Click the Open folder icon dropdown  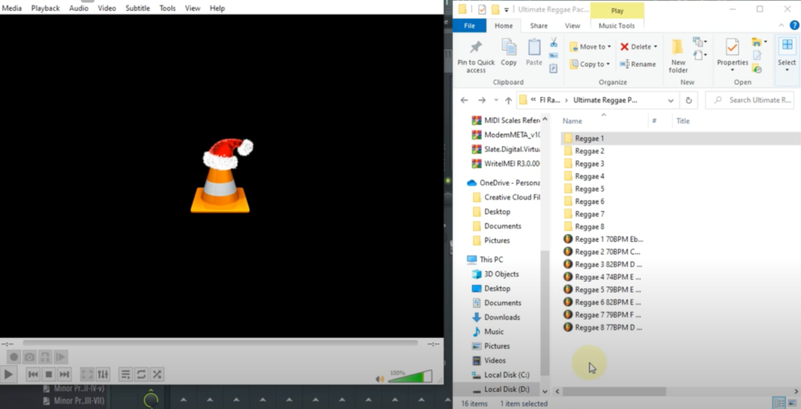point(759,42)
